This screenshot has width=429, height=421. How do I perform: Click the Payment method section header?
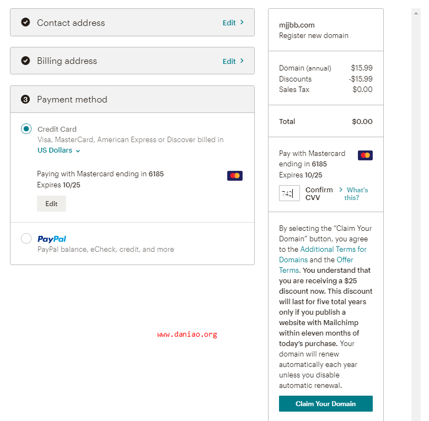(x=132, y=99)
